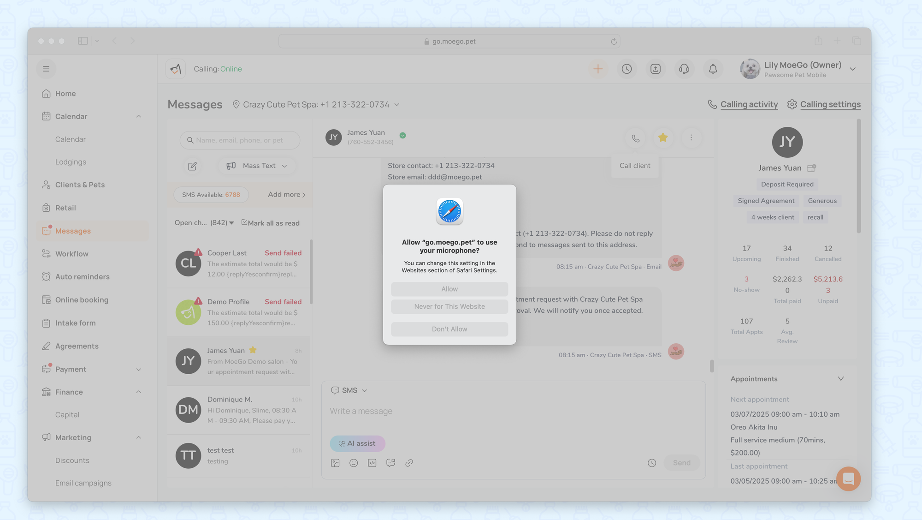Open the three-dot conversation options menu
The image size is (922, 520).
coord(691,137)
